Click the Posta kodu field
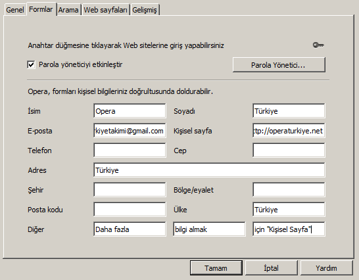Screen dimensions: 359x280 point(130,209)
